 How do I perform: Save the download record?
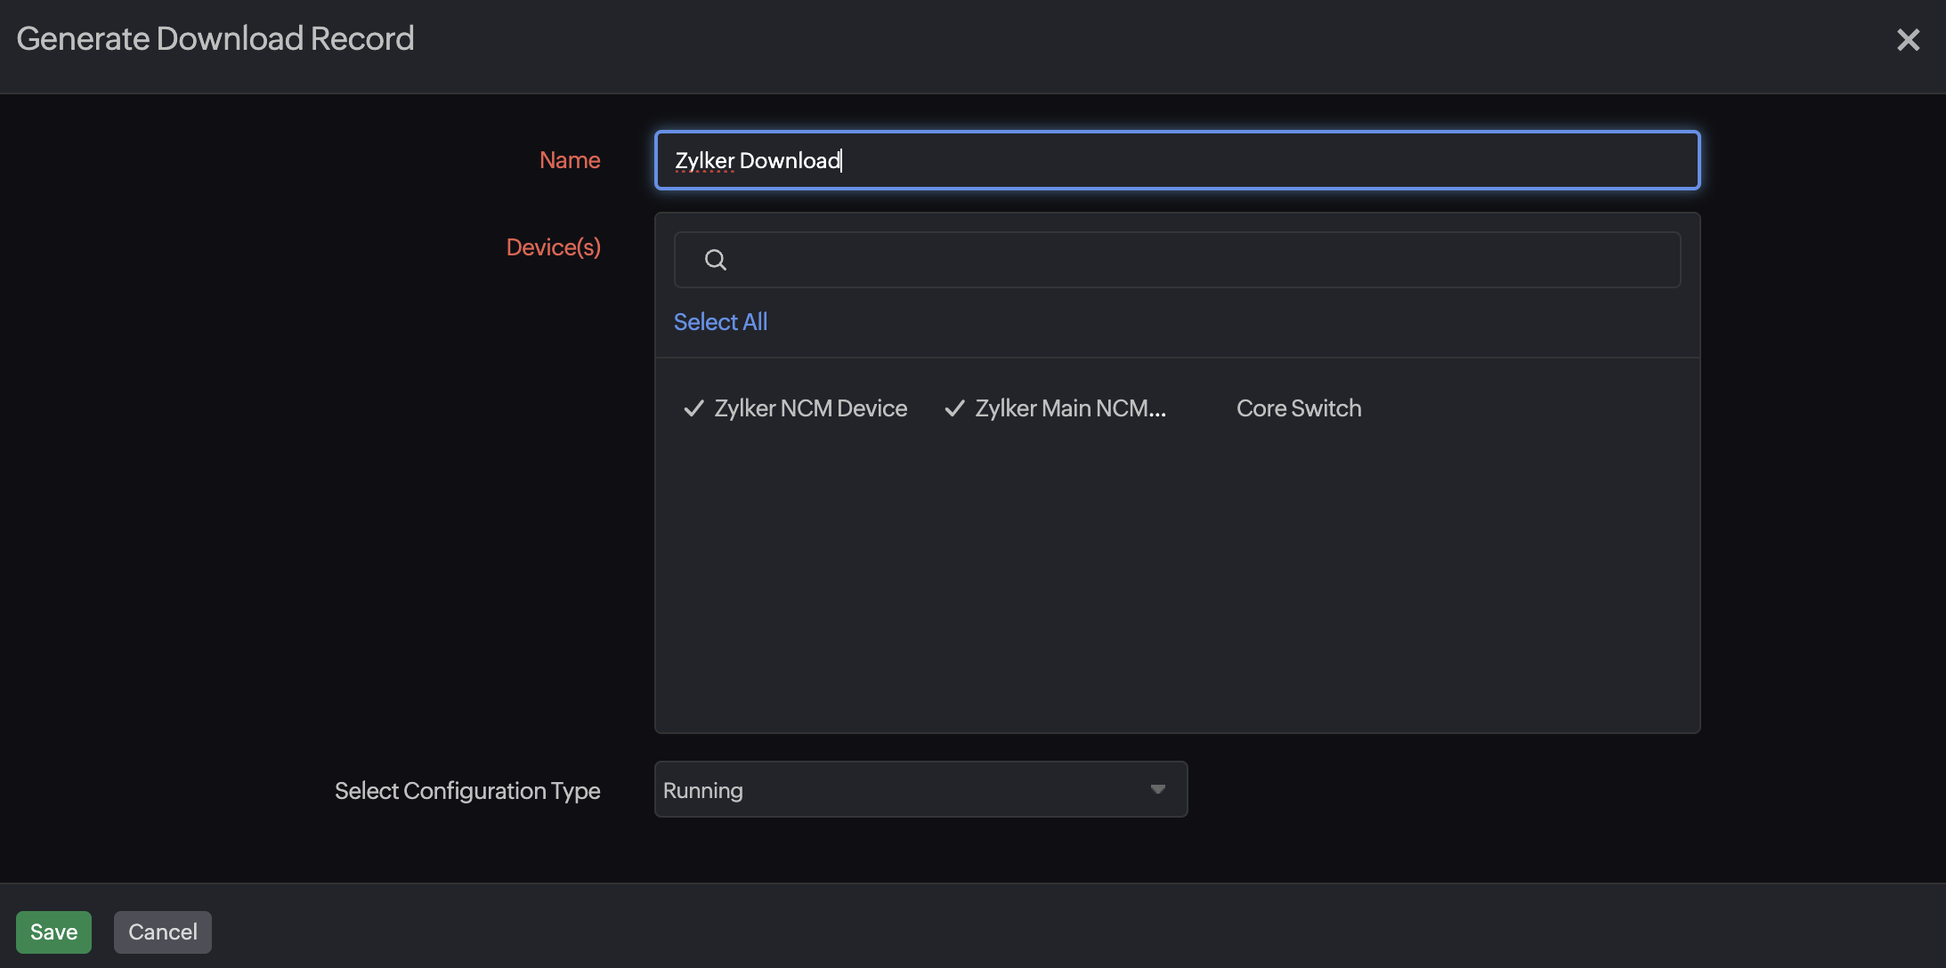click(x=53, y=932)
